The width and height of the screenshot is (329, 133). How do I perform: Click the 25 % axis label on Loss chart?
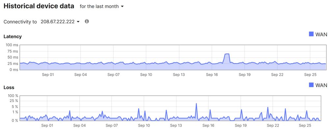pyautogui.click(x=14, y=101)
